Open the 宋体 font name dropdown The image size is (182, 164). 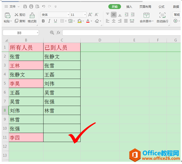(x=68, y=15)
